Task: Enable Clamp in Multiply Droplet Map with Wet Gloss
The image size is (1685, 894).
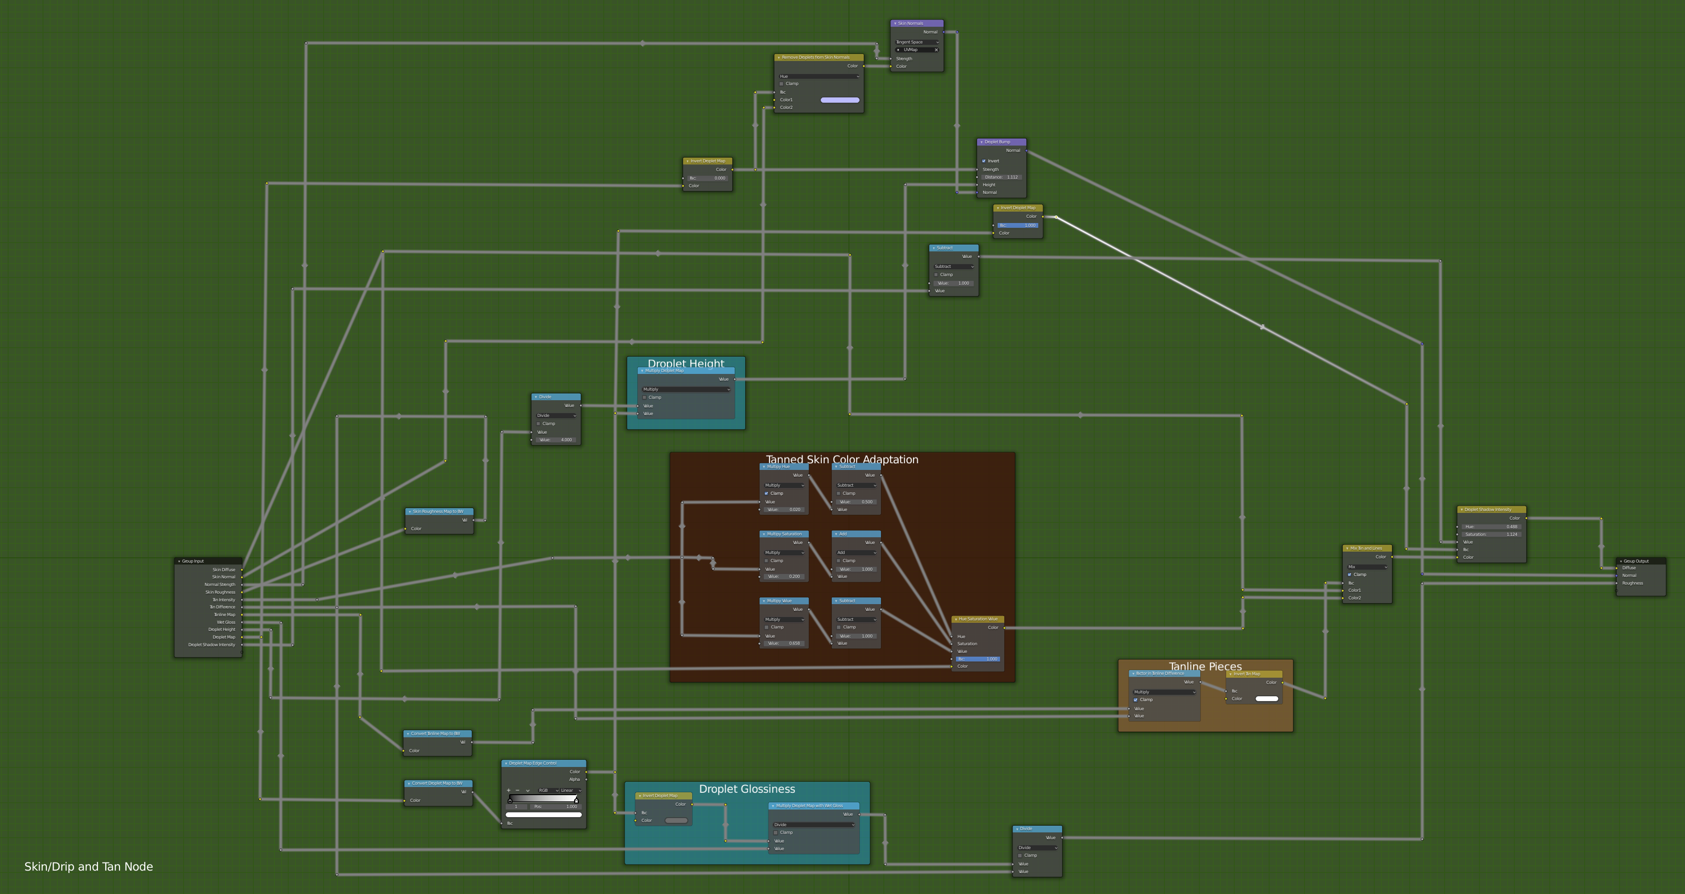Action: click(776, 832)
